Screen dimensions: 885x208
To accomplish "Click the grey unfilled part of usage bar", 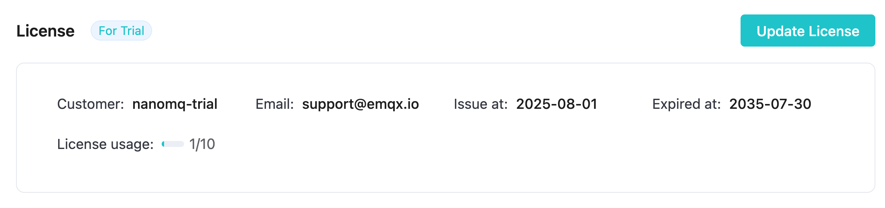I will 175,144.
